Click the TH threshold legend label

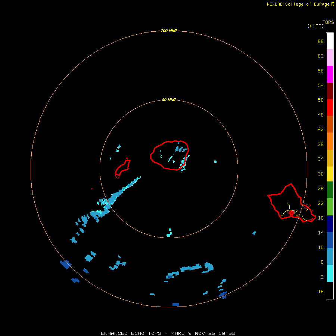tap(321, 292)
